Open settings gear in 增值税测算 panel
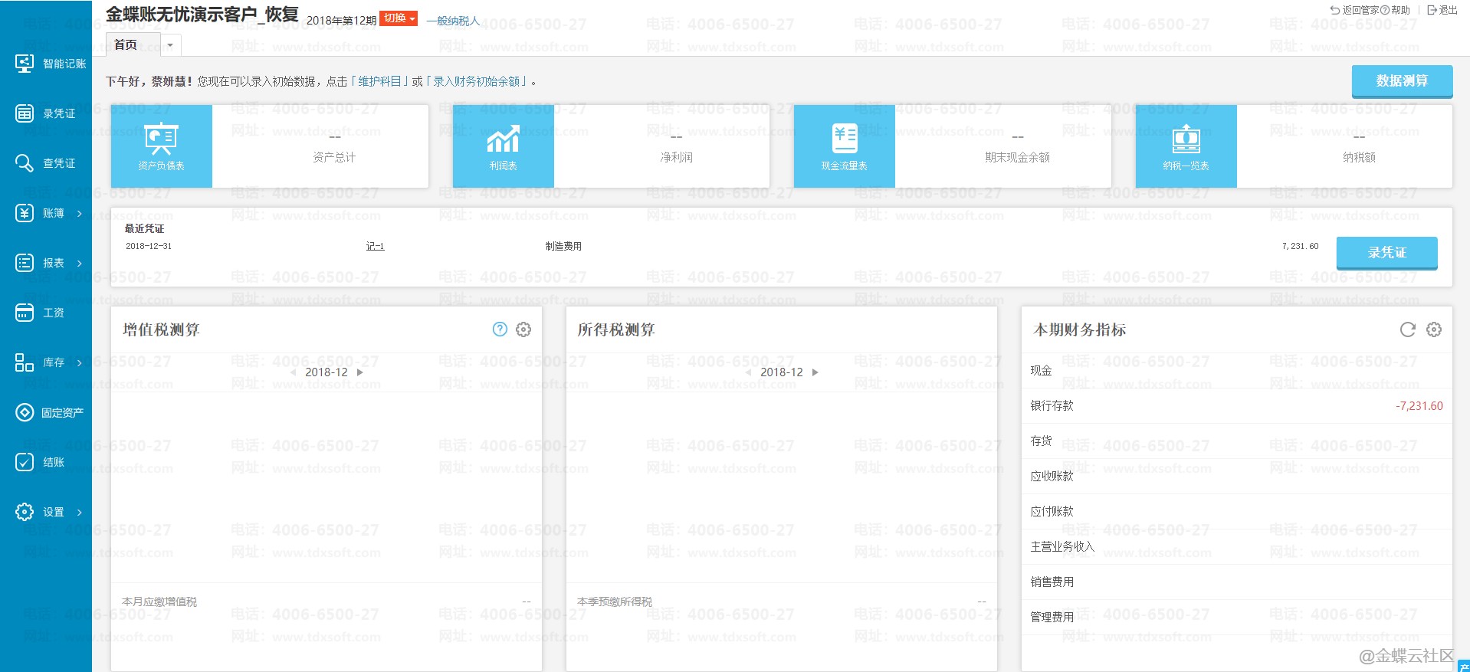This screenshot has height=672, width=1470. coord(523,329)
